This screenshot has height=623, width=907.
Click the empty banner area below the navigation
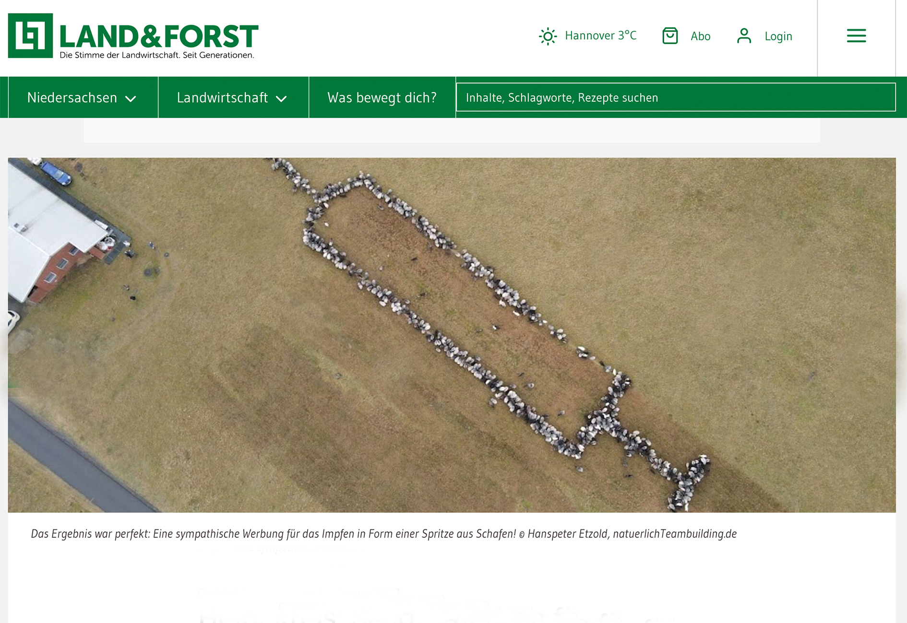(451, 130)
